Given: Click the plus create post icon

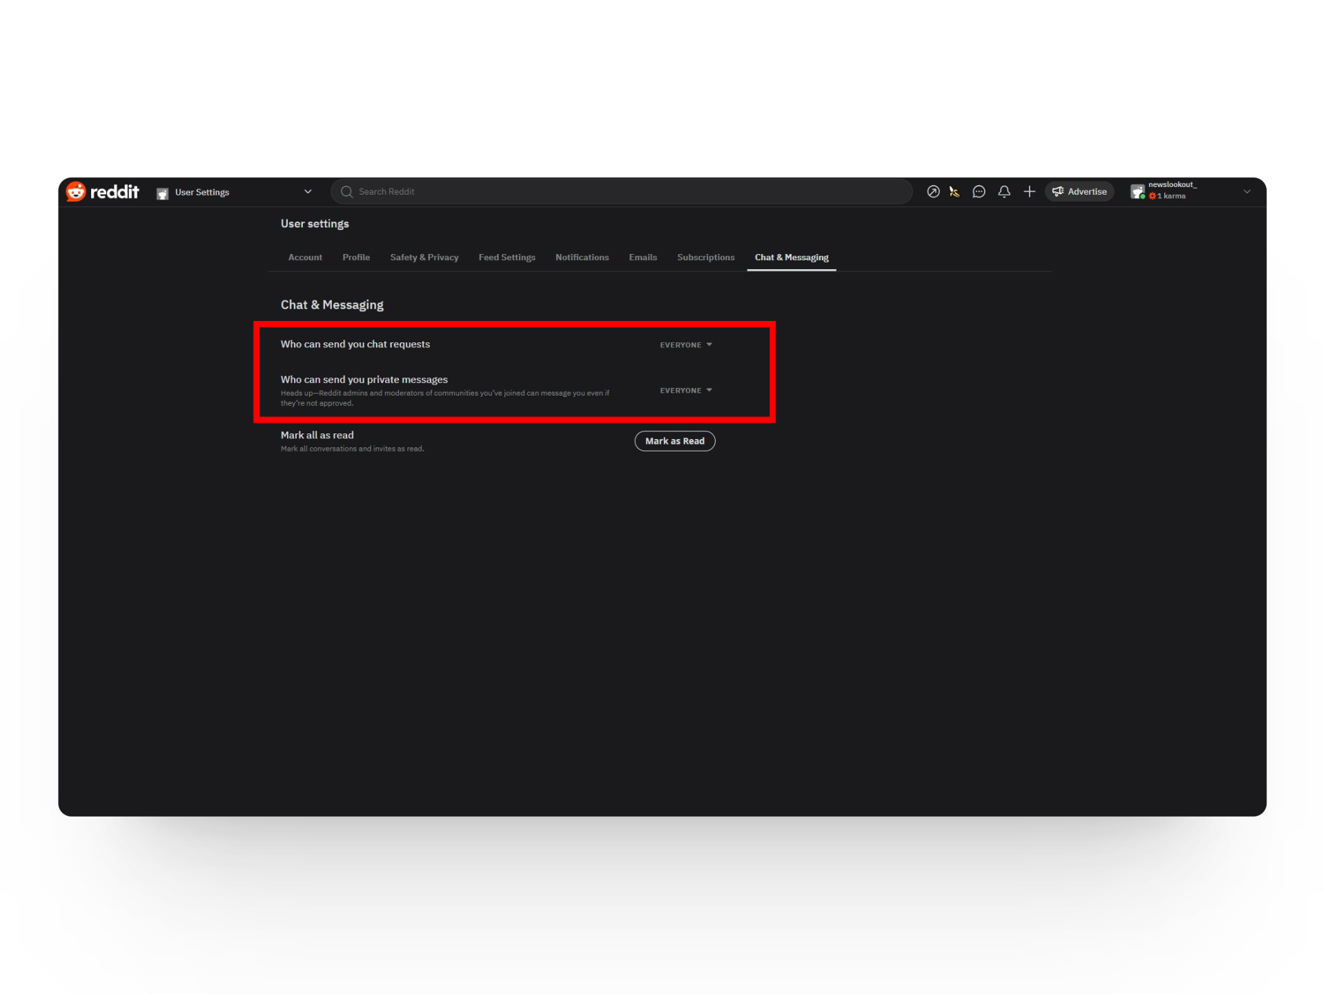Looking at the screenshot, I should pos(1029,191).
